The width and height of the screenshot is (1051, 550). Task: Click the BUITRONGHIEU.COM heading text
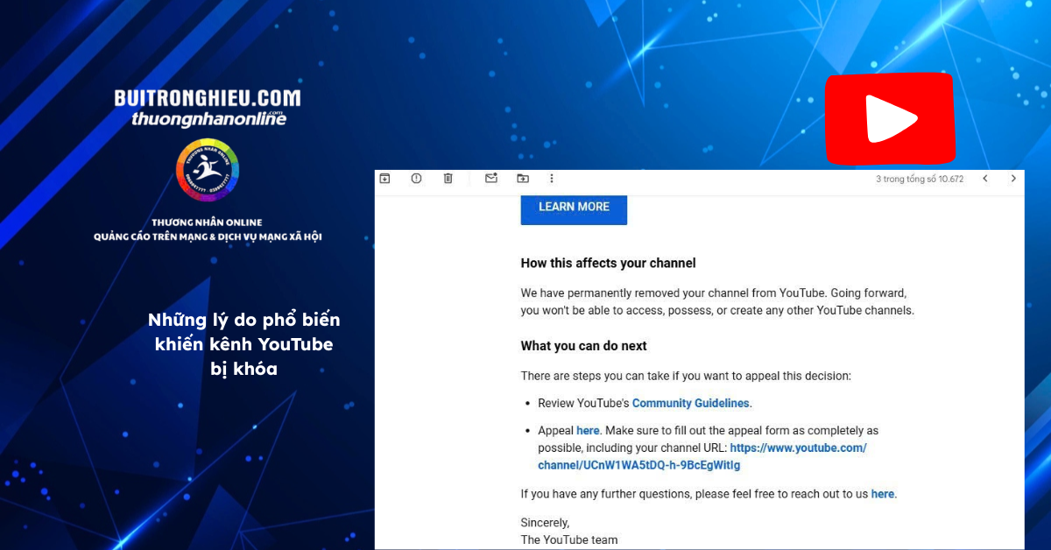pos(208,98)
